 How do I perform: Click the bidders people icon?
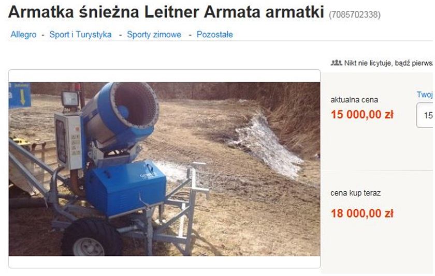[x=336, y=63]
